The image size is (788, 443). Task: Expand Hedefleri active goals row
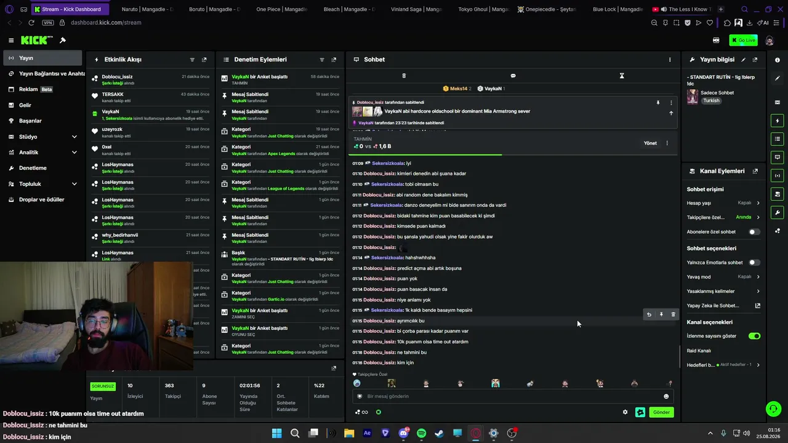723,365
